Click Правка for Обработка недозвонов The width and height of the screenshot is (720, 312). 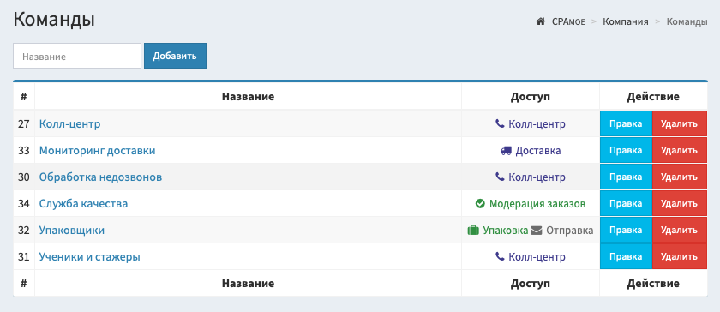(x=626, y=177)
